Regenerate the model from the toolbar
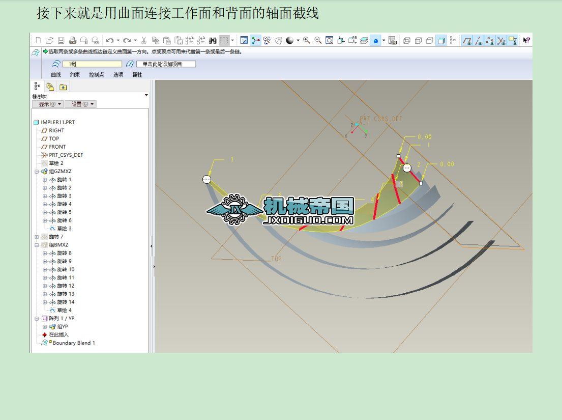 [x=190, y=41]
